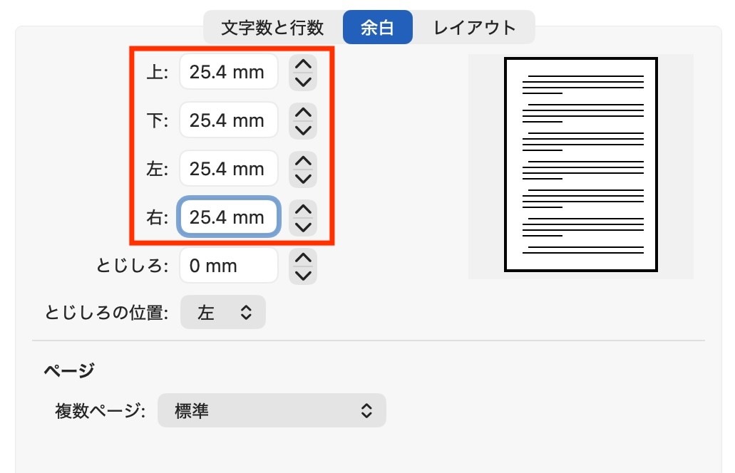The width and height of the screenshot is (735, 473).
Task: Open the レイアウト tab
Action: coord(474,27)
